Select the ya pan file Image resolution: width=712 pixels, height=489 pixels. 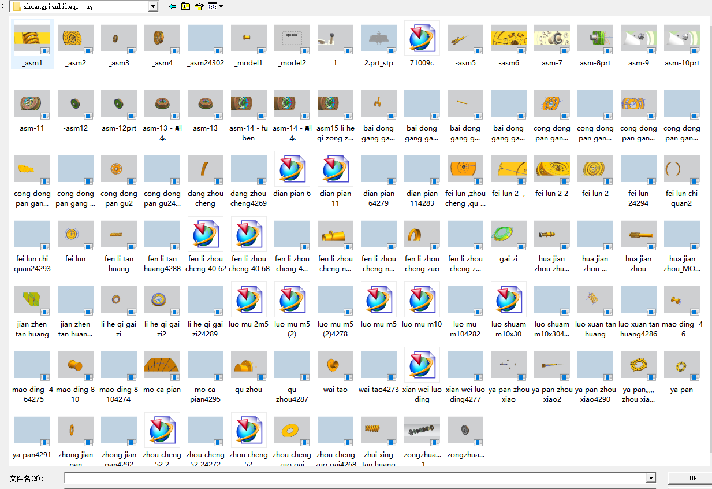(x=682, y=371)
